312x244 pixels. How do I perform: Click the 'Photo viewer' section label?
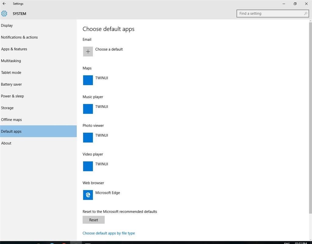point(93,125)
